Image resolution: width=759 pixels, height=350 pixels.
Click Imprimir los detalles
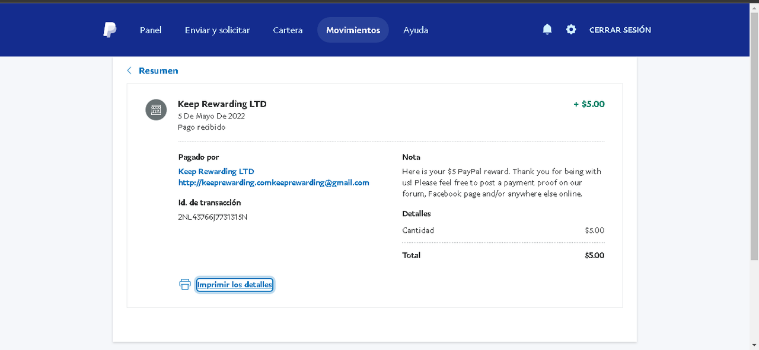point(235,285)
